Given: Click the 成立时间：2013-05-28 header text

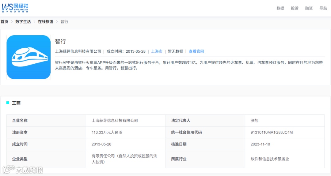Looking at the screenshot, I should click(x=126, y=51).
